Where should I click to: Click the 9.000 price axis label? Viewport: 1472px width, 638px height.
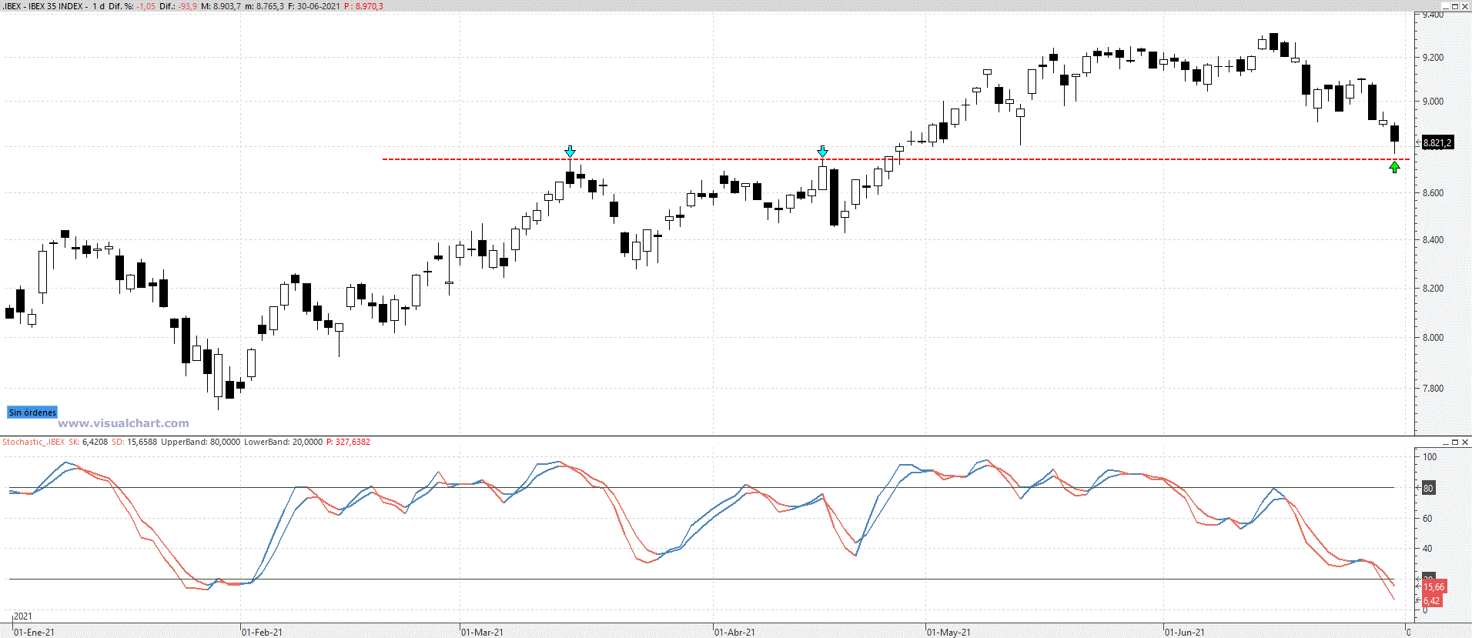pos(1434,101)
